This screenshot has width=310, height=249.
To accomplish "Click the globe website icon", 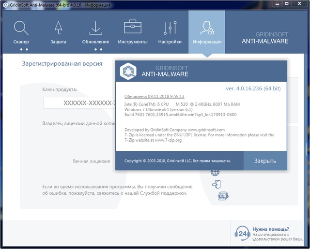I will tap(215, 172).
